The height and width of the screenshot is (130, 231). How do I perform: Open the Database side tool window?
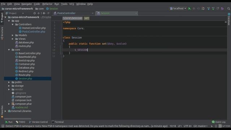(x=229, y=19)
